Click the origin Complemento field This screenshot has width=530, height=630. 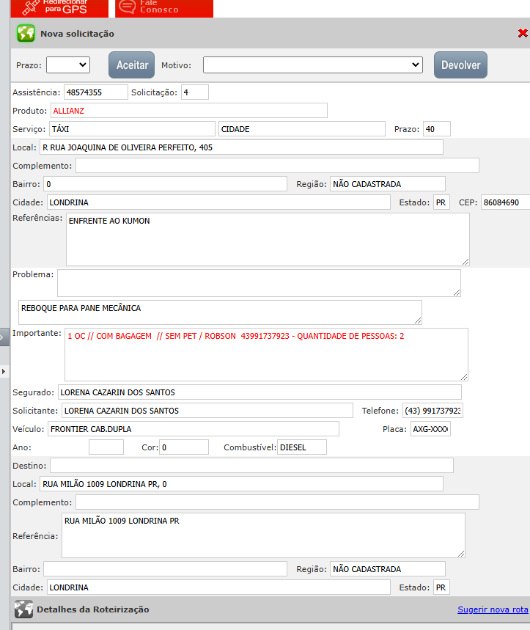point(277,166)
